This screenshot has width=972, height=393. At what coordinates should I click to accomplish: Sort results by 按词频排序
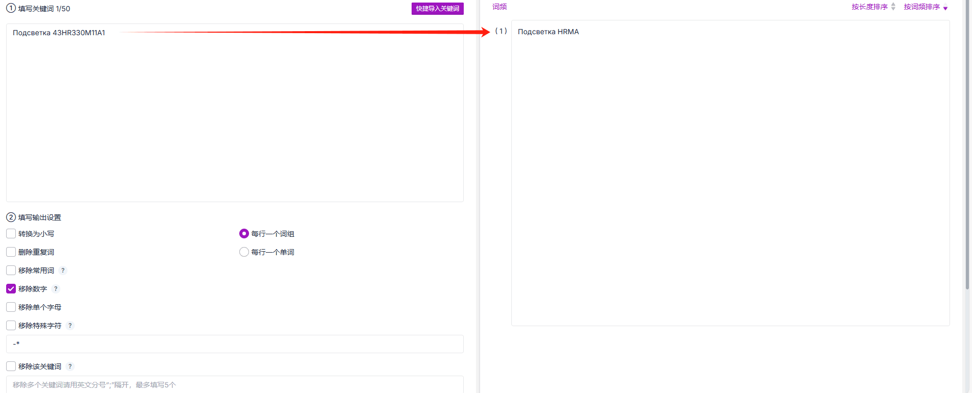click(921, 7)
